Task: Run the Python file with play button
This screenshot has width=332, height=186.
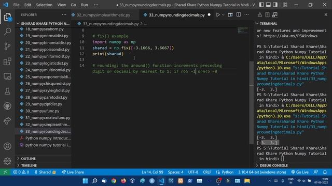Action: (218, 15)
